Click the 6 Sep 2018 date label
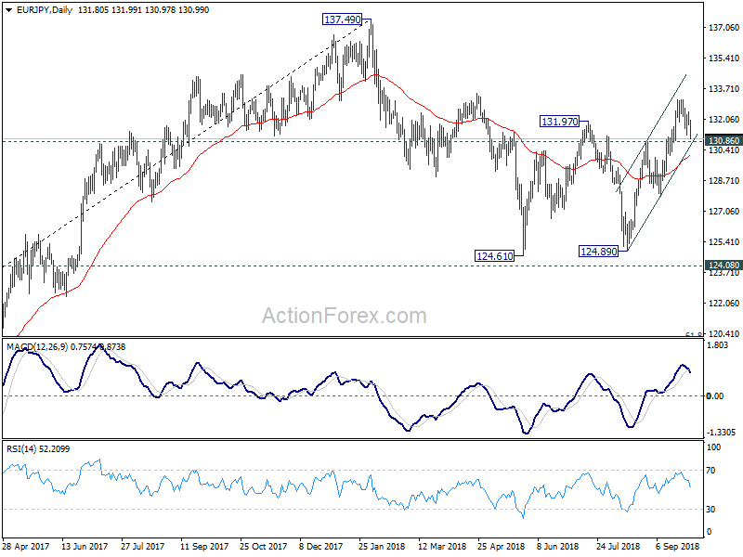This screenshot has height=557, width=743. coord(678,546)
